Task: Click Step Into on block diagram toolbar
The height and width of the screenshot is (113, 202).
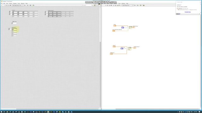Action: pyautogui.click(x=117, y=5)
